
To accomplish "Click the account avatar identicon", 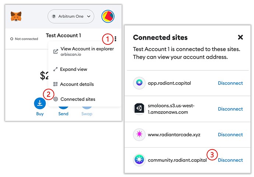I will click(108, 16).
